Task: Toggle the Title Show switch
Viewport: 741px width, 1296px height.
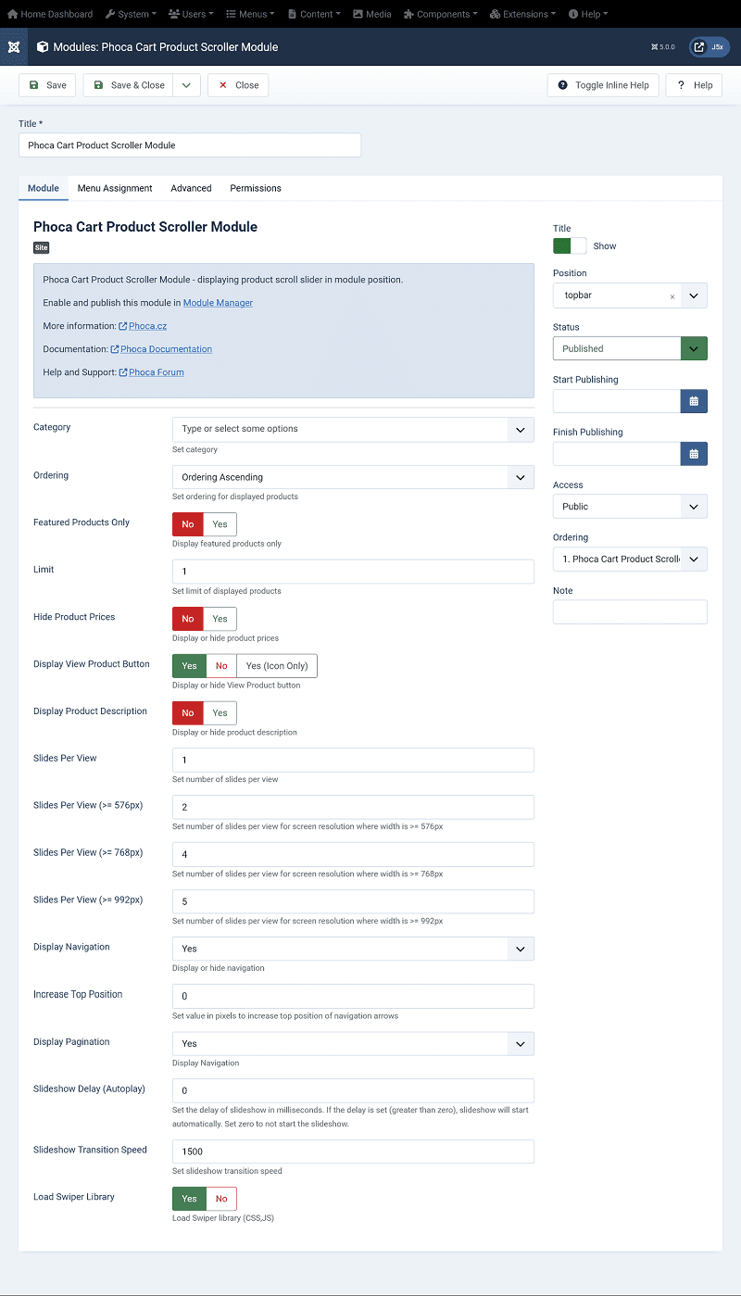Action: [570, 245]
